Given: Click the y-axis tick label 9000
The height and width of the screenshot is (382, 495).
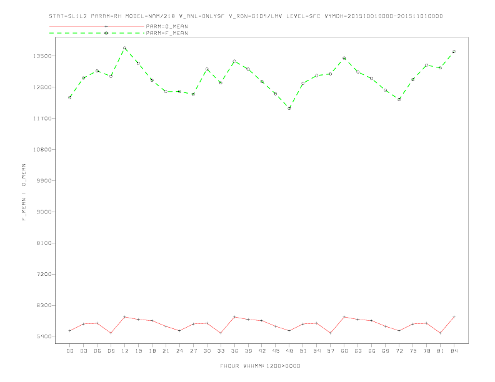Looking at the screenshot, I should 44,212.
